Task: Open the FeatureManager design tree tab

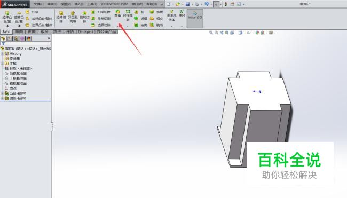Action: (3, 38)
